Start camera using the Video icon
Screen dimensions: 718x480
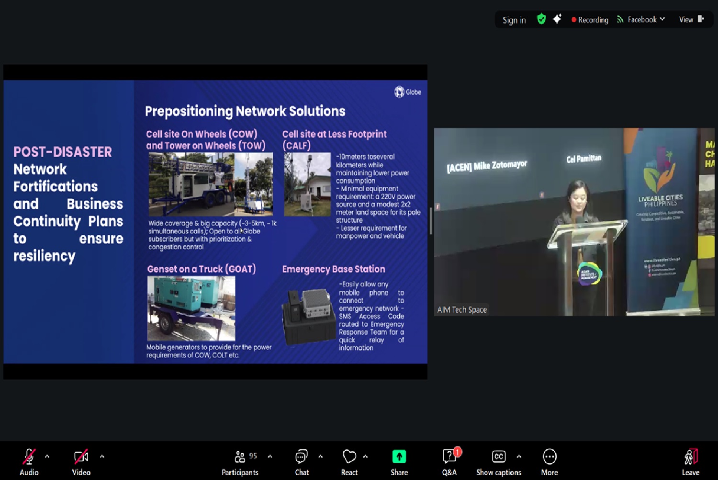81,457
